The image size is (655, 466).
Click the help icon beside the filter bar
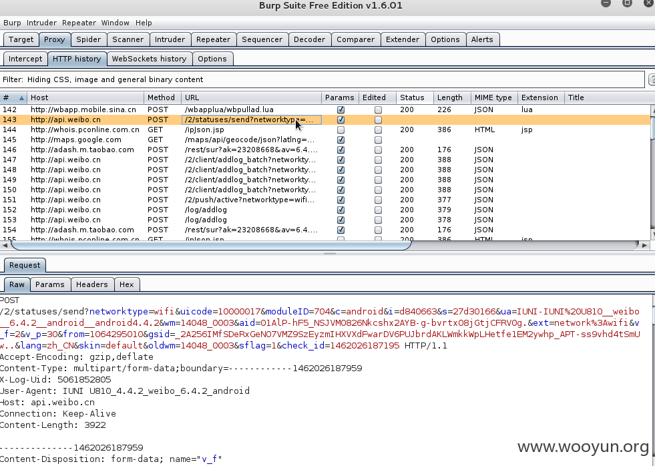coord(652,79)
